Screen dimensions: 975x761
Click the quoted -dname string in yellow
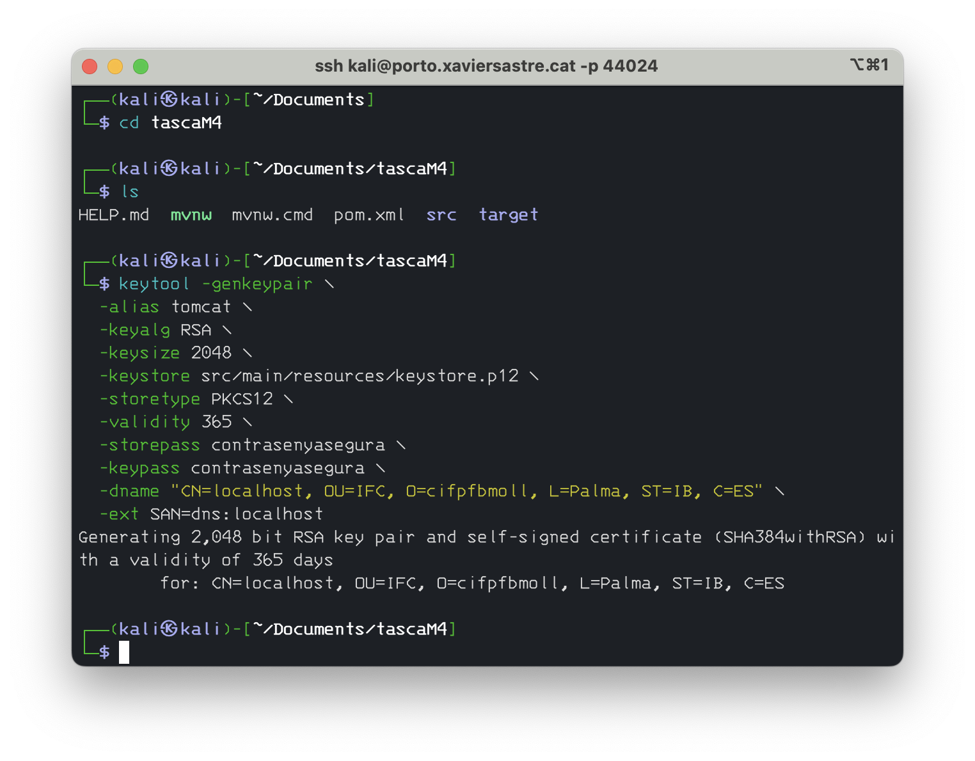tap(466, 491)
